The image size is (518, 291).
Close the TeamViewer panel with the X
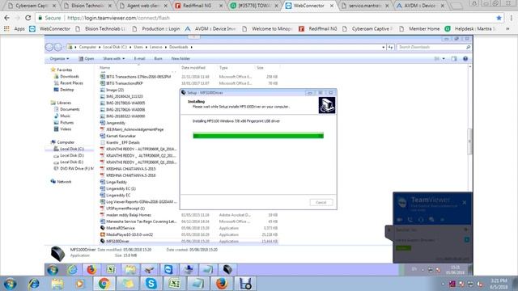[464, 202]
